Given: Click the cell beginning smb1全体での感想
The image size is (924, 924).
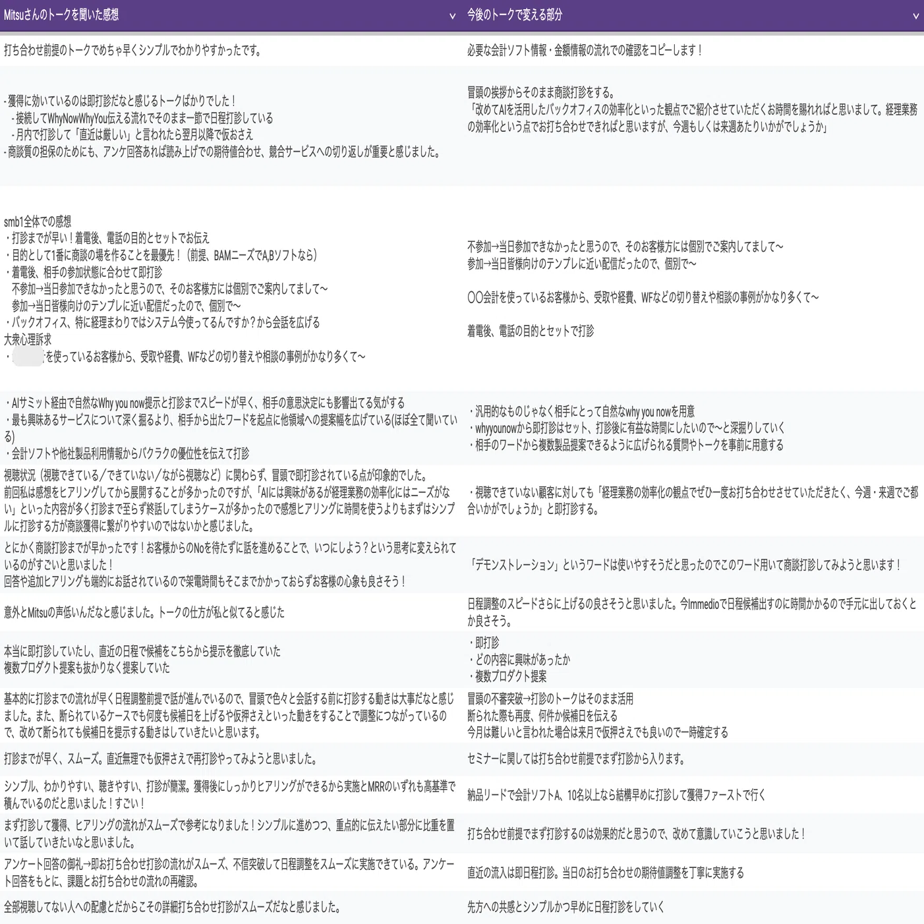Looking at the screenshot, I should click(231, 289).
